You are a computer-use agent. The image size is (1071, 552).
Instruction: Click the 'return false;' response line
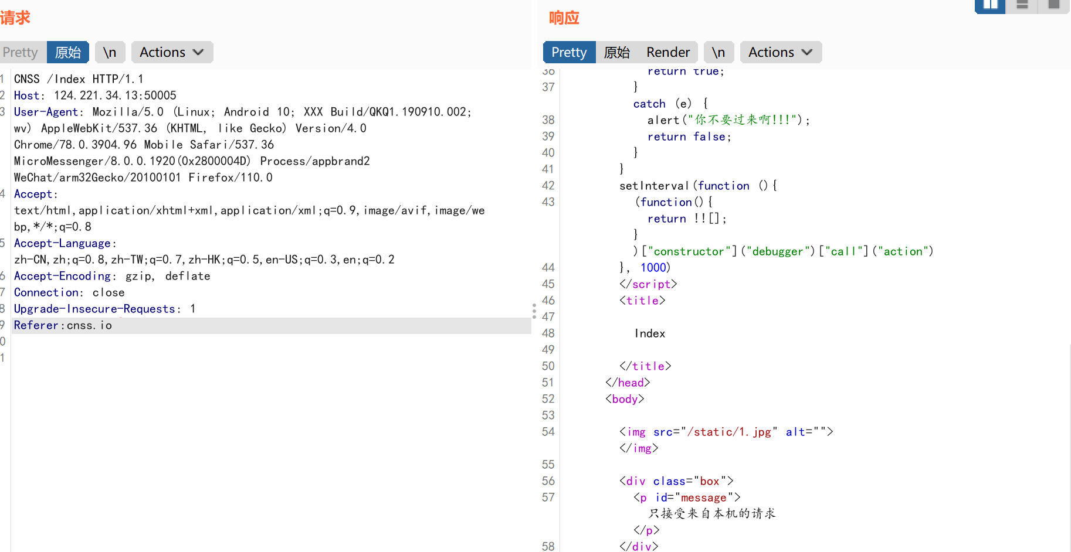pos(689,137)
